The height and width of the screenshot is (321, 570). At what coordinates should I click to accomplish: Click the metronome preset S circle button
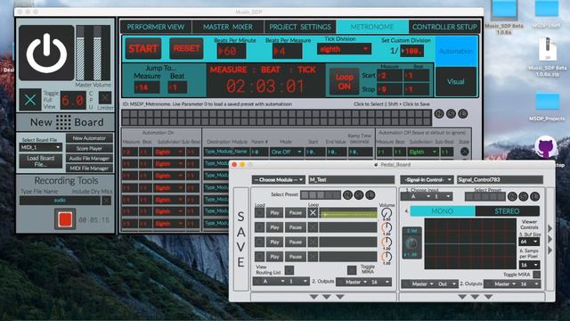(451, 114)
